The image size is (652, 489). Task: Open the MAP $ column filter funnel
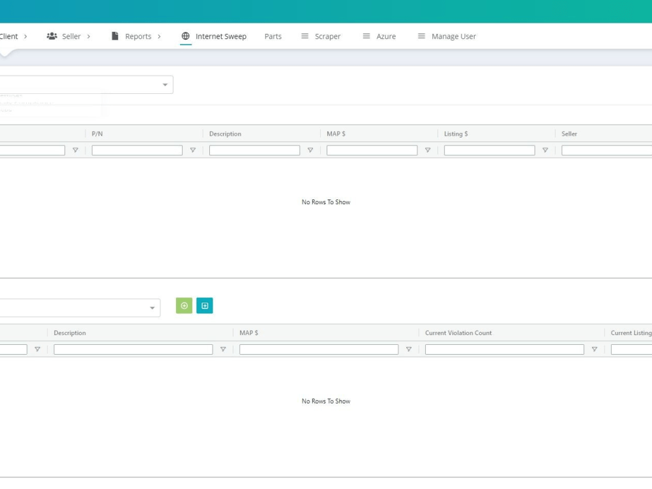[x=428, y=150]
